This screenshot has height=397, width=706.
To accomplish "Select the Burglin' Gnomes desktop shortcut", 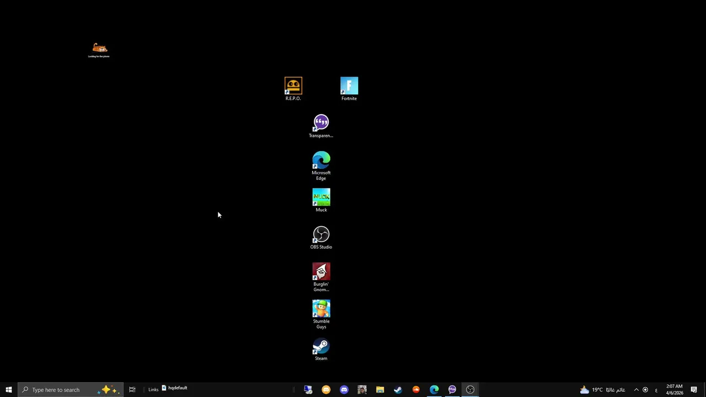I will tap(321, 277).
